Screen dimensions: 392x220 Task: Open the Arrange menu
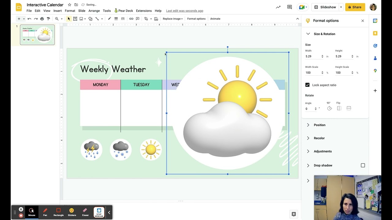click(94, 11)
